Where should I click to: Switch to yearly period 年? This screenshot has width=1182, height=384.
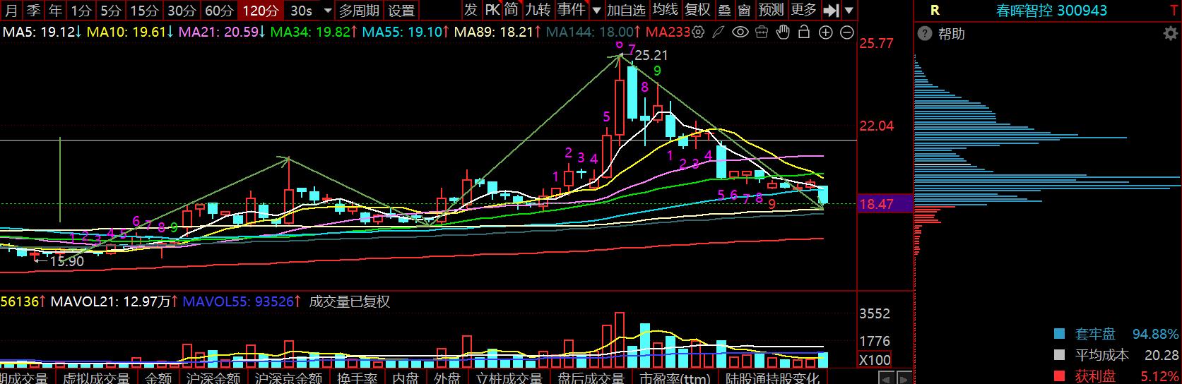(x=56, y=11)
